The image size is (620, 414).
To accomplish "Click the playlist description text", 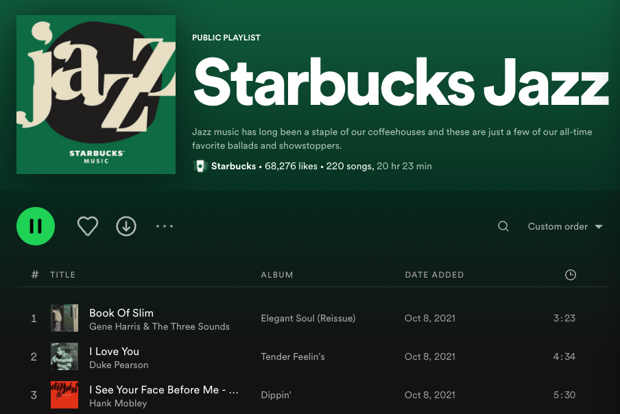I will pyautogui.click(x=392, y=138).
